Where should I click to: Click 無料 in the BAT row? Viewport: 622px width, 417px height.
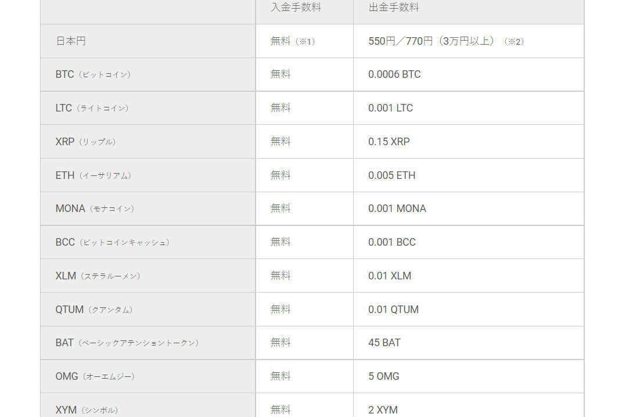tap(281, 343)
